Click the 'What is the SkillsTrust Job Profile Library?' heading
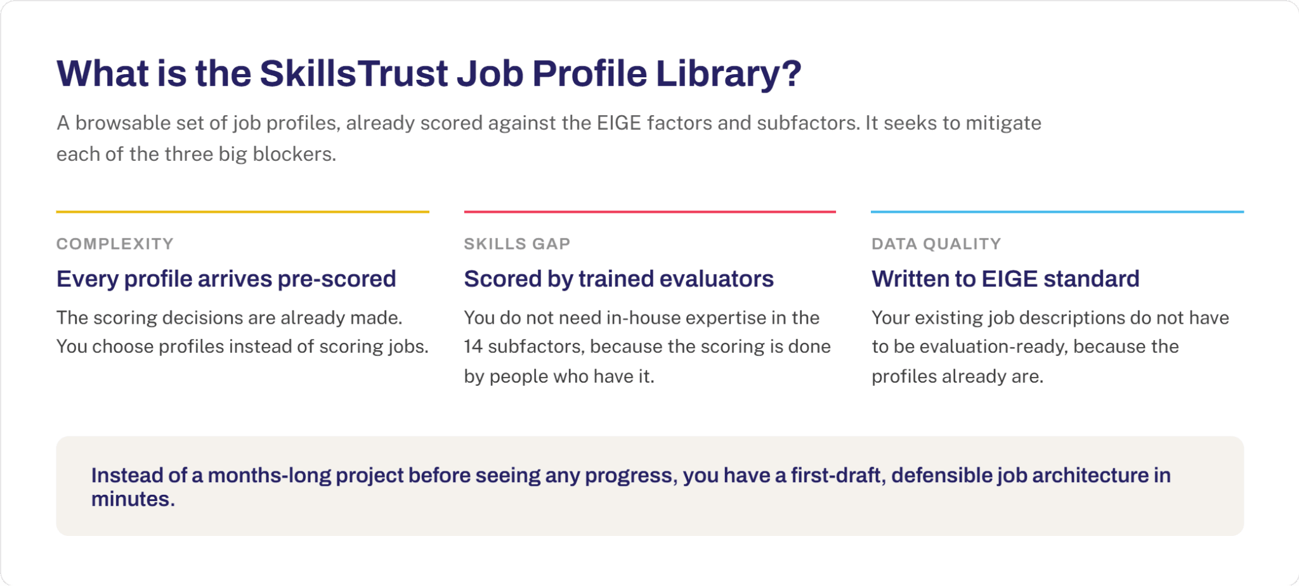The height and width of the screenshot is (586, 1299). 429,73
